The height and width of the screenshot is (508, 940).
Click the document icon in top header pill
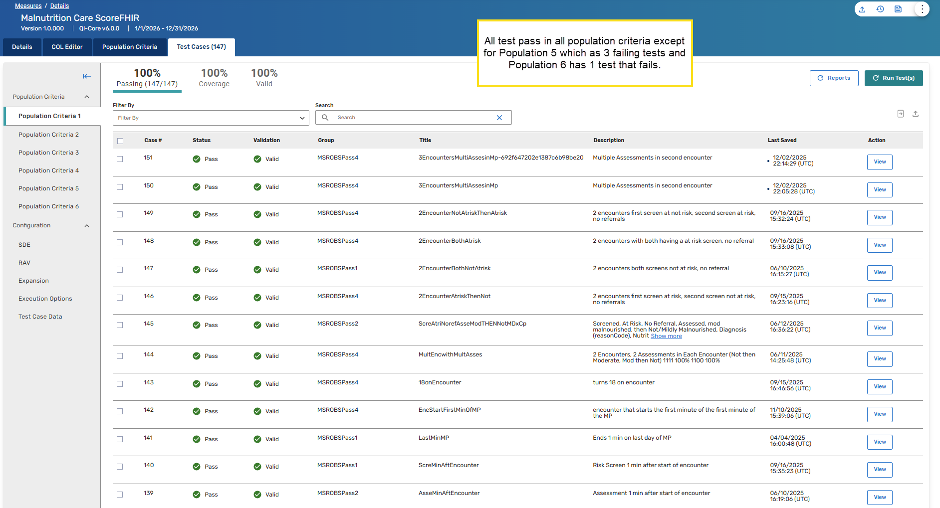pyautogui.click(x=898, y=9)
